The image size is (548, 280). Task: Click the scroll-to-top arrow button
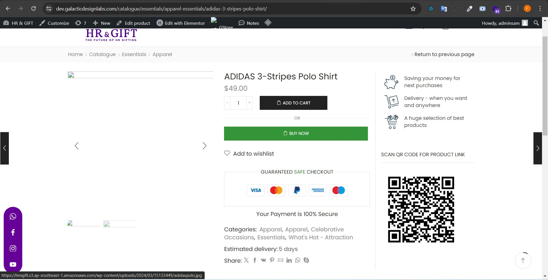point(523,260)
